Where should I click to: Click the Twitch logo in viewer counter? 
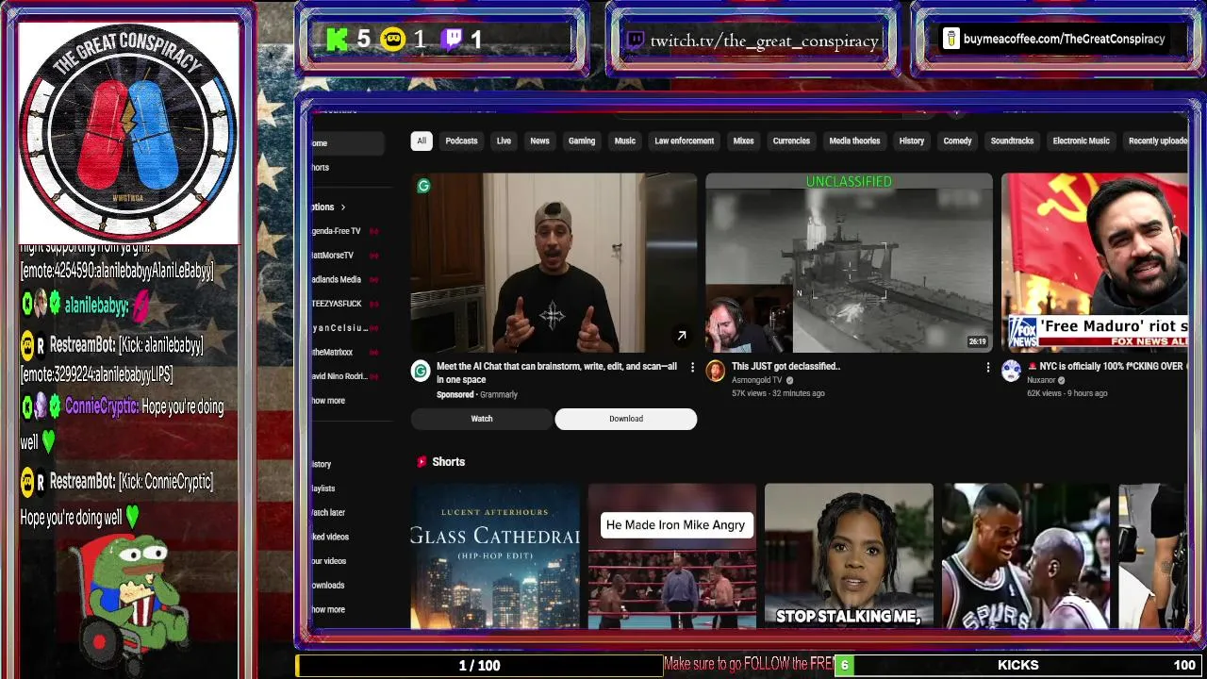[x=454, y=39]
